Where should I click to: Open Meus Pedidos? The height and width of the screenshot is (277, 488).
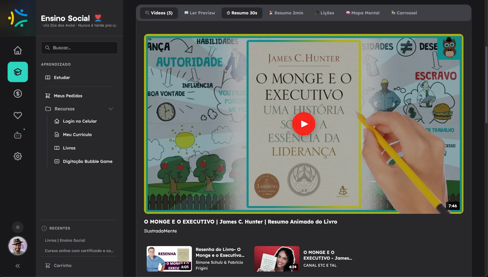[79, 96]
